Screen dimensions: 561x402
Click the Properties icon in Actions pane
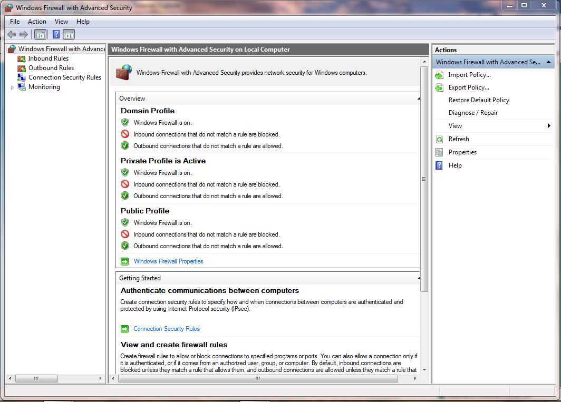pos(439,152)
